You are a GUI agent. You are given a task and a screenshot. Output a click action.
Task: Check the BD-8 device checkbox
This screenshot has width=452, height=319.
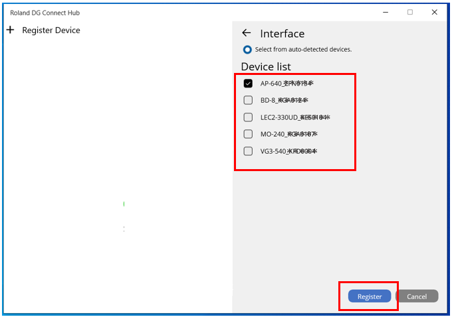click(x=248, y=100)
